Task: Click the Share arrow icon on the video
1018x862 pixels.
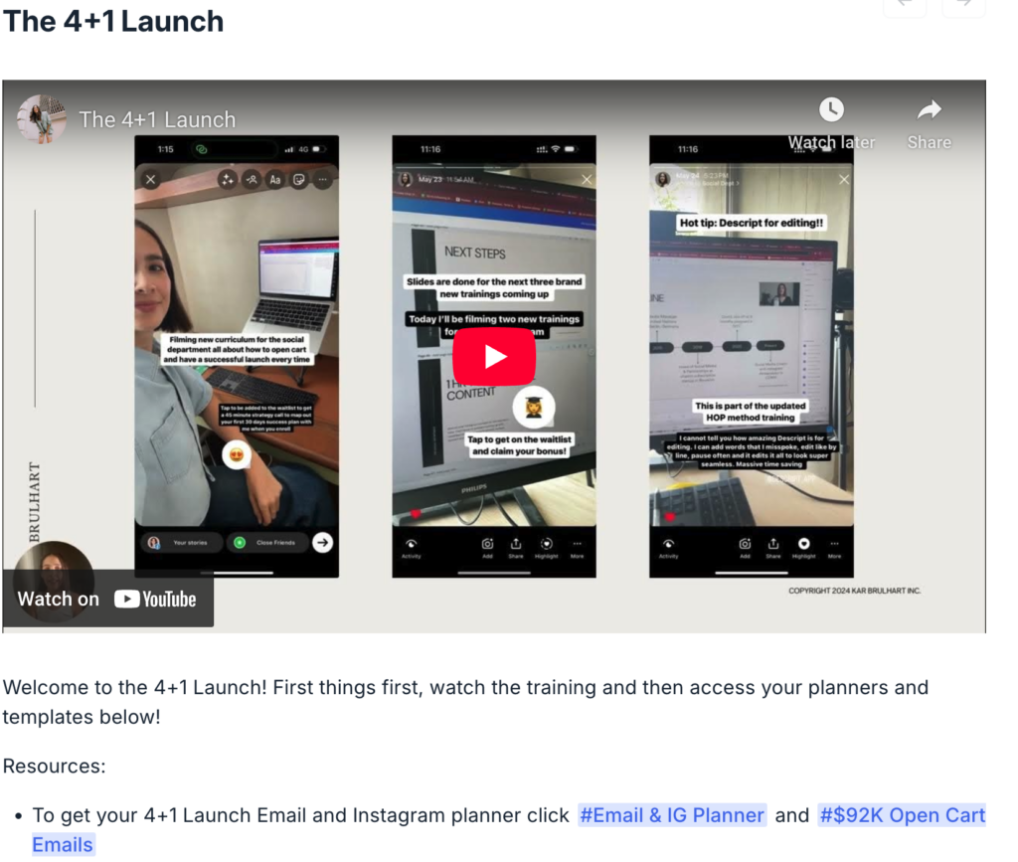Action: (930, 109)
